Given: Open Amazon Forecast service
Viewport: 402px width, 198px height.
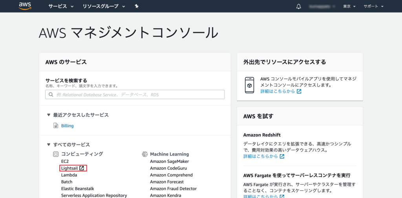Looking at the screenshot, I should coord(167,182).
